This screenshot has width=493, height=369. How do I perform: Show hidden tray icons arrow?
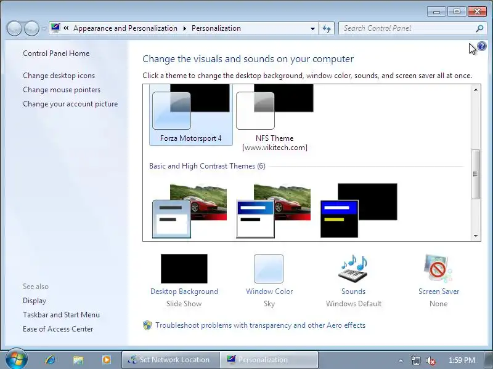pyautogui.click(x=401, y=360)
